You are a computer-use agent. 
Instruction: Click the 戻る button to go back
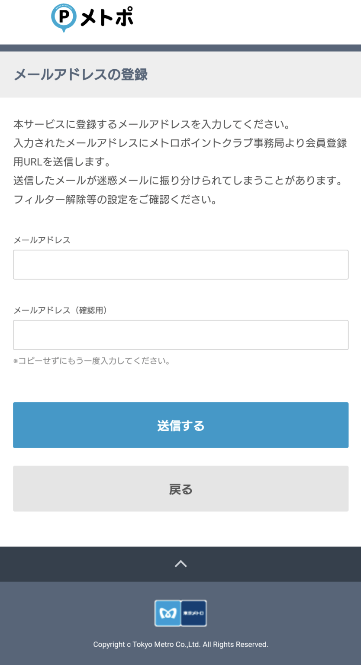[180, 489]
